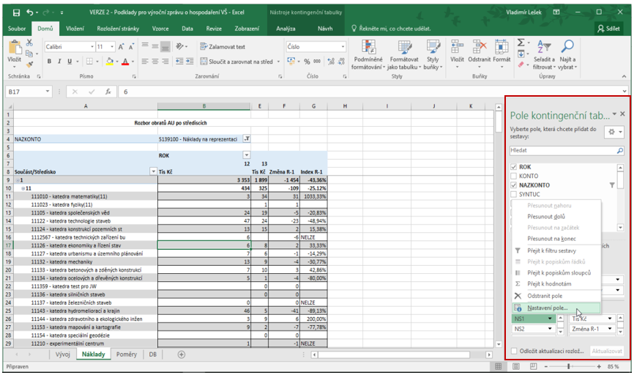Screen dimensions: 634x375
Task: Click the zoom slider in status bar
Action: pos(569,366)
